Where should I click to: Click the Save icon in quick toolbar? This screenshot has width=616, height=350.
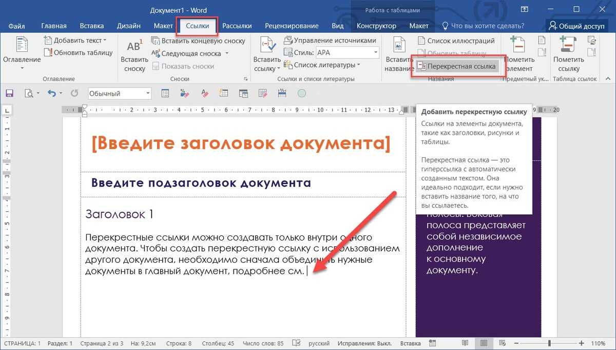9,94
